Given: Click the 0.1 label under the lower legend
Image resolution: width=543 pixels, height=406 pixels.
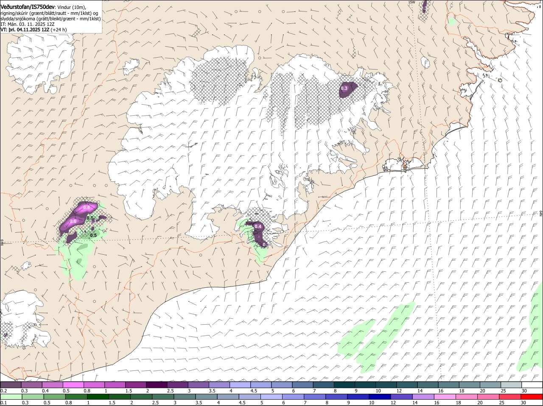Looking at the screenshot, I should [x=3, y=403].
